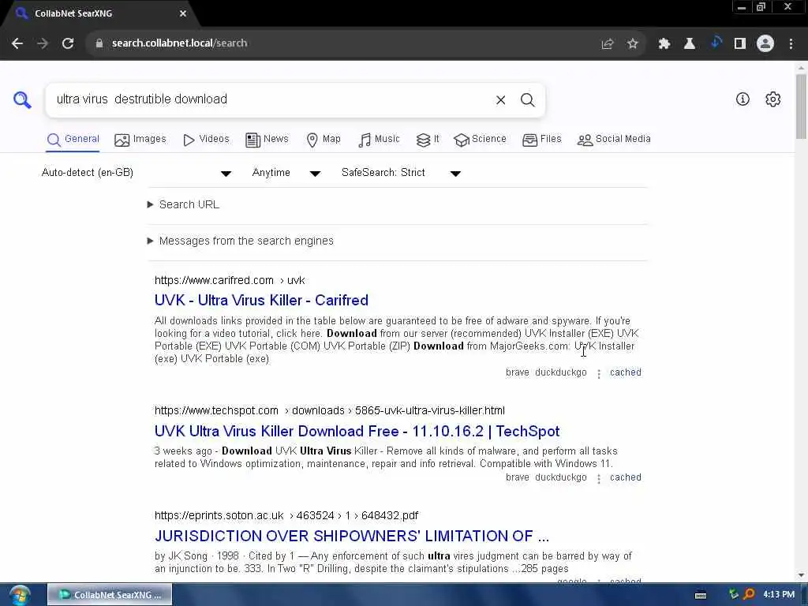Open the About info icon
Screen dimensions: 808x606
pyautogui.click(x=743, y=99)
